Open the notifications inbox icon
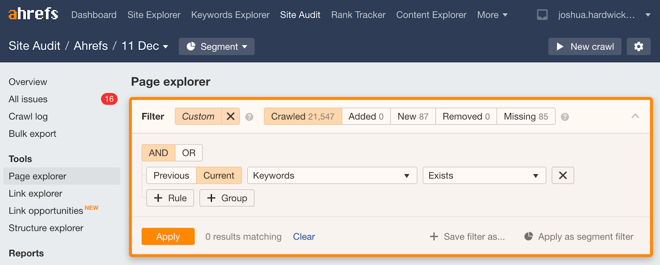The height and width of the screenshot is (265, 660). point(542,15)
